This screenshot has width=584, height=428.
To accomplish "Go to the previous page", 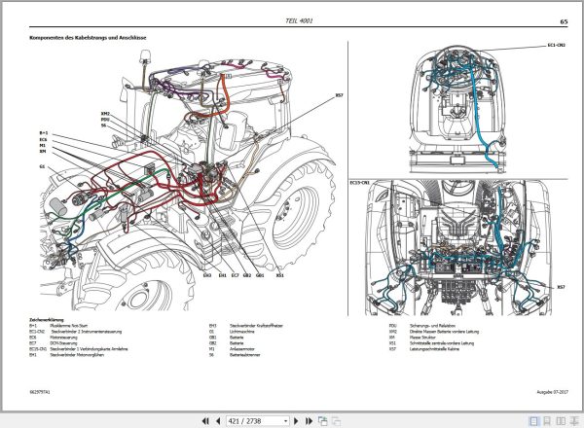I will [x=218, y=421].
